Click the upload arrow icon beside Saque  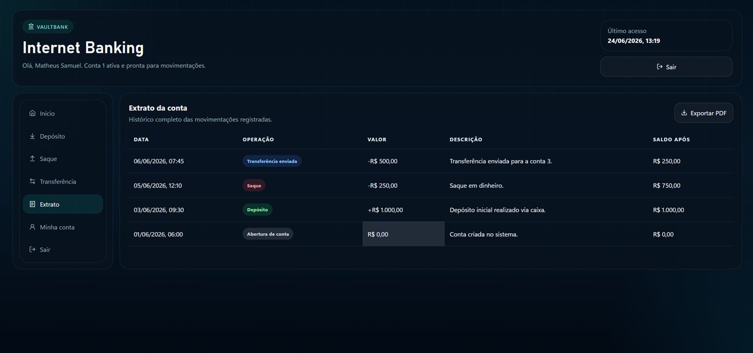[32, 158]
